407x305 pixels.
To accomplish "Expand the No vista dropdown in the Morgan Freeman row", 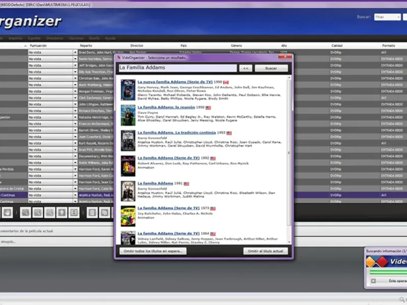I will (75, 91).
